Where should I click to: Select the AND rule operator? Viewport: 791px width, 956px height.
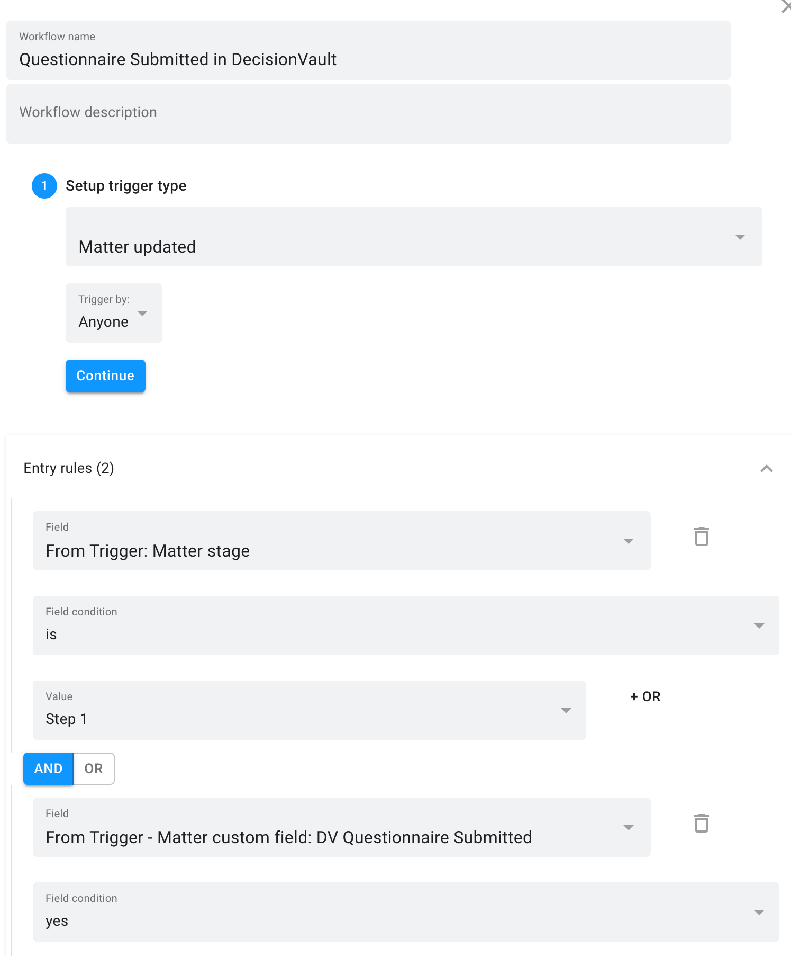coord(48,769)
